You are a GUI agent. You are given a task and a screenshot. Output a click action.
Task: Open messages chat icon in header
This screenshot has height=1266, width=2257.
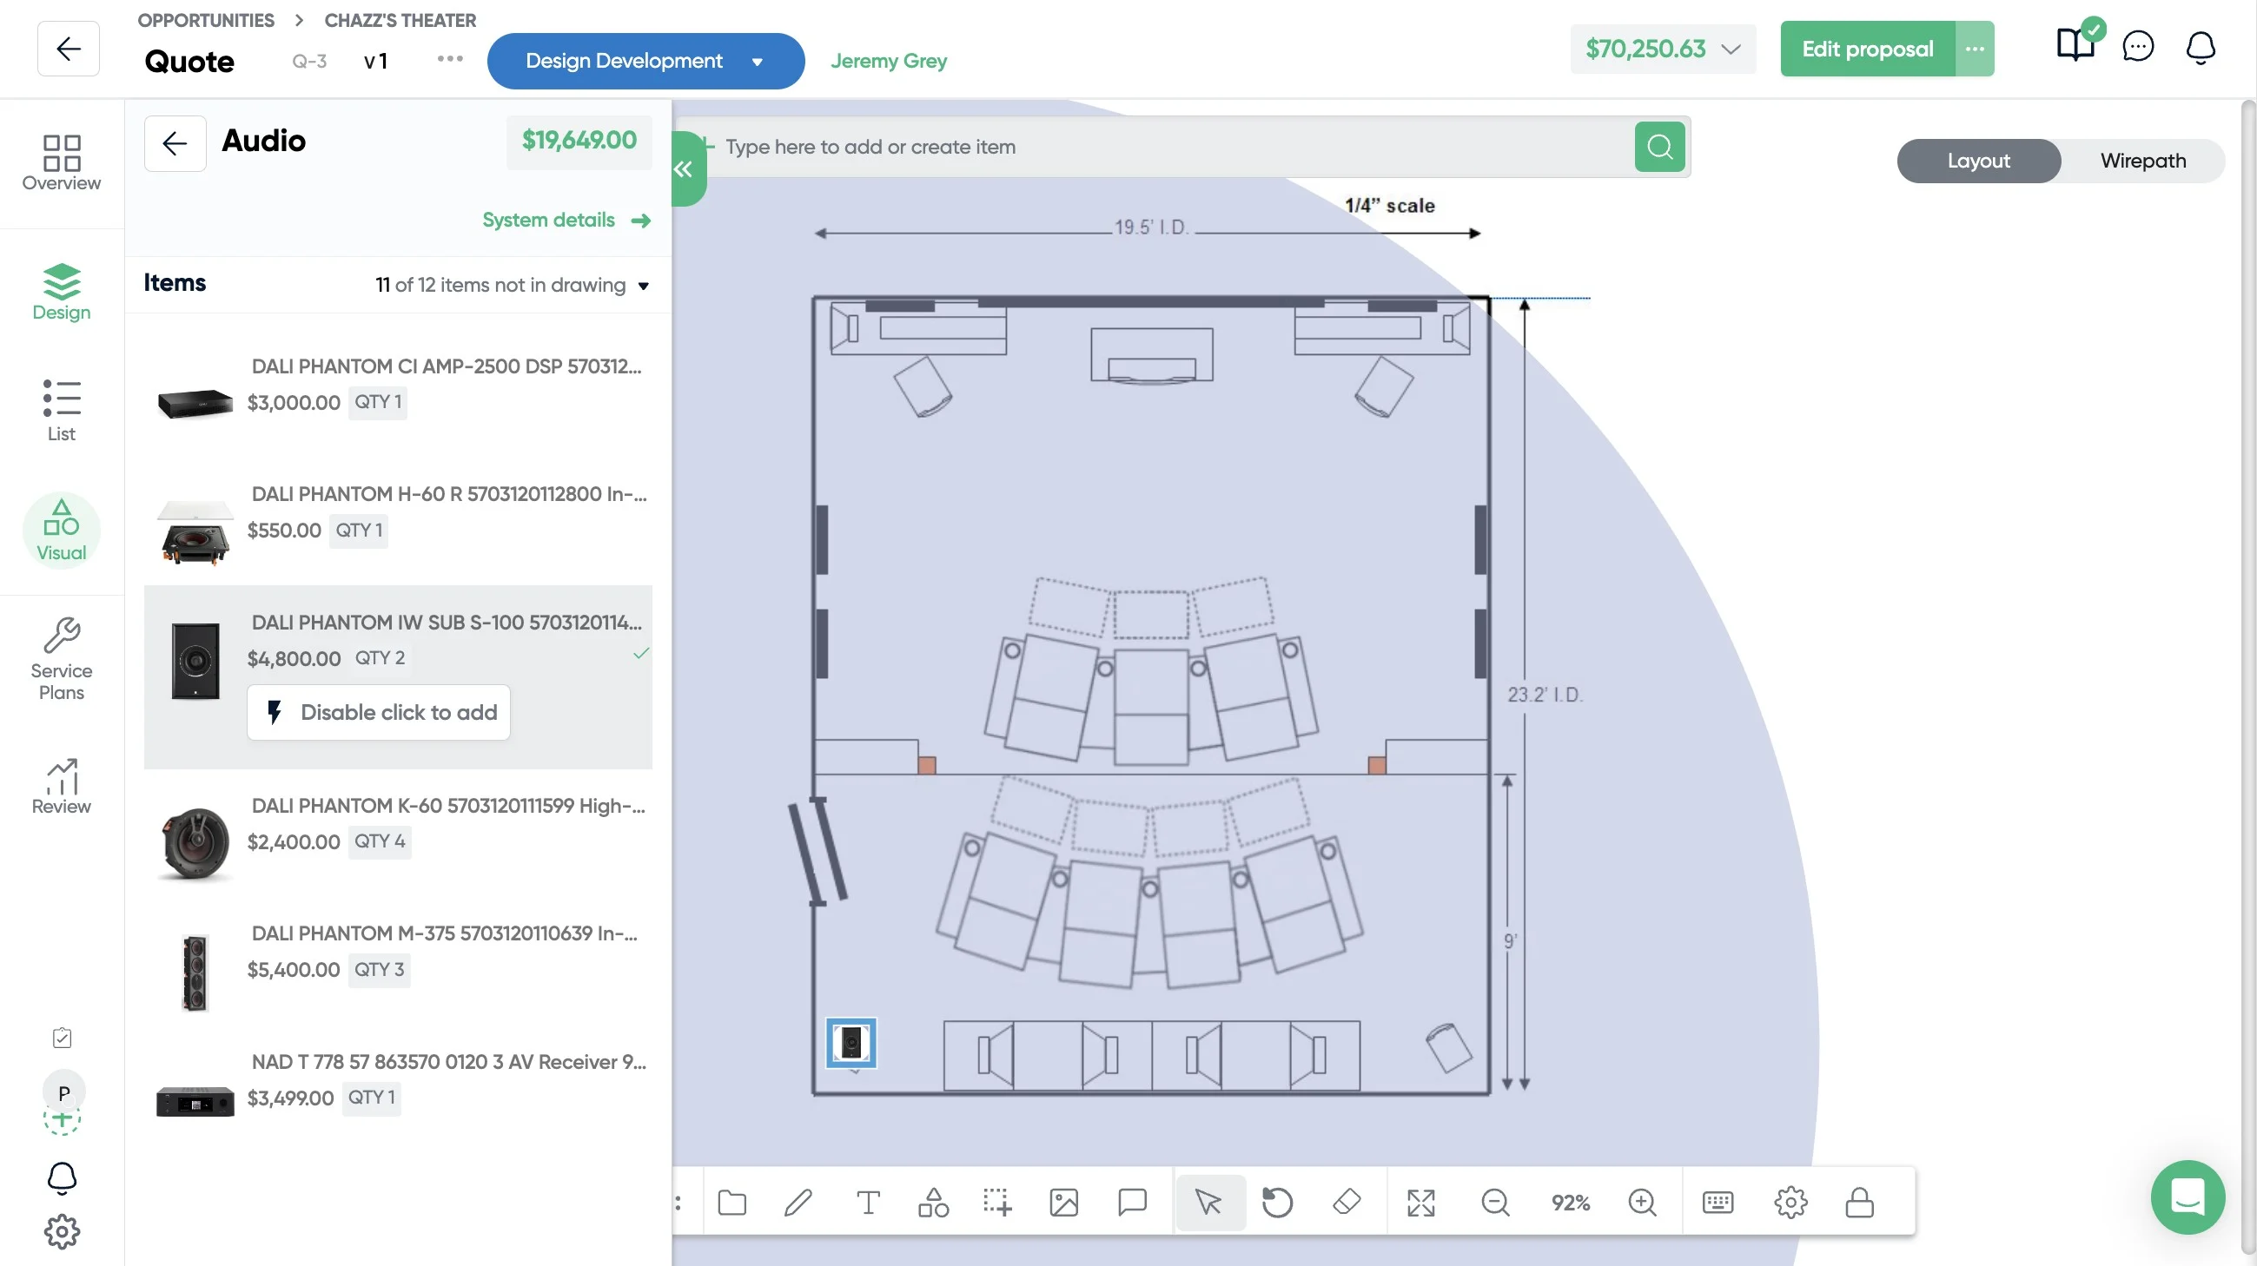pos(2138,45)
